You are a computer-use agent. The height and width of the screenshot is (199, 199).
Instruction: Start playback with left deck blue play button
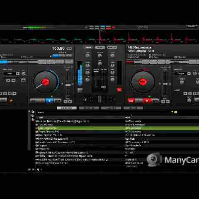[x=49, y=101]
